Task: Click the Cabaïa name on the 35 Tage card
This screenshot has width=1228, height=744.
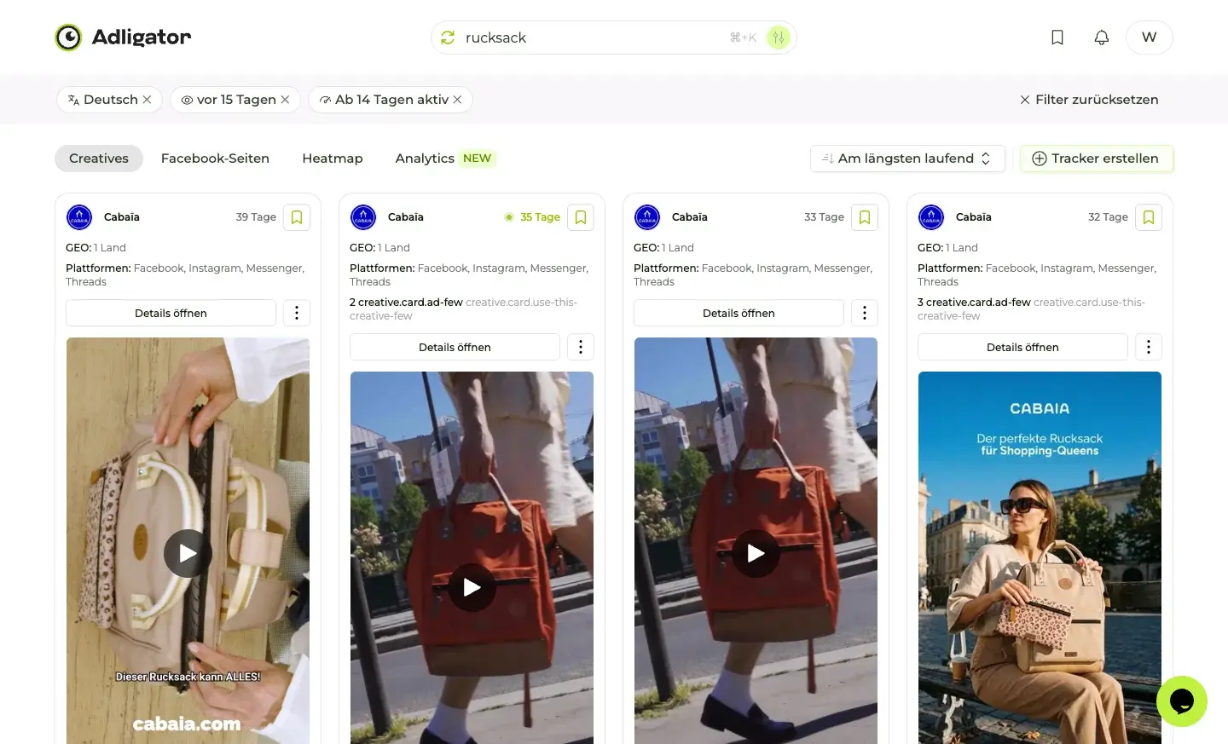Action: point(406,217)
